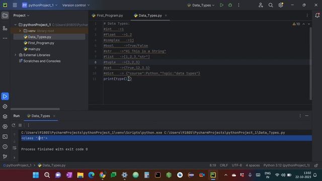Jump to next highlighted warning
This screenshot has width=322, height=181.
(309, 24)
